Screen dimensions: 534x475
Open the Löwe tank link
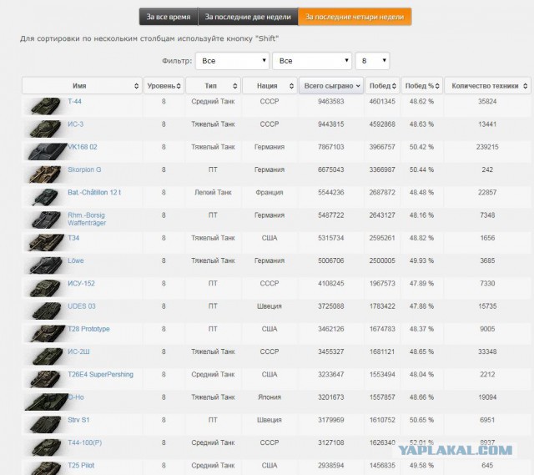click(x=76, y=261)
